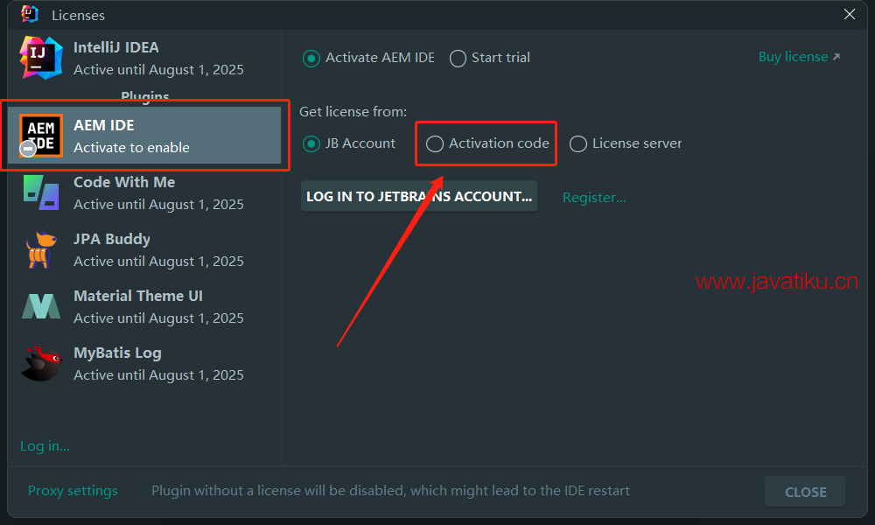Viewport: 875px width, 525px height.
Task: Click the Log in... link
Action: [x=45, y=445]
